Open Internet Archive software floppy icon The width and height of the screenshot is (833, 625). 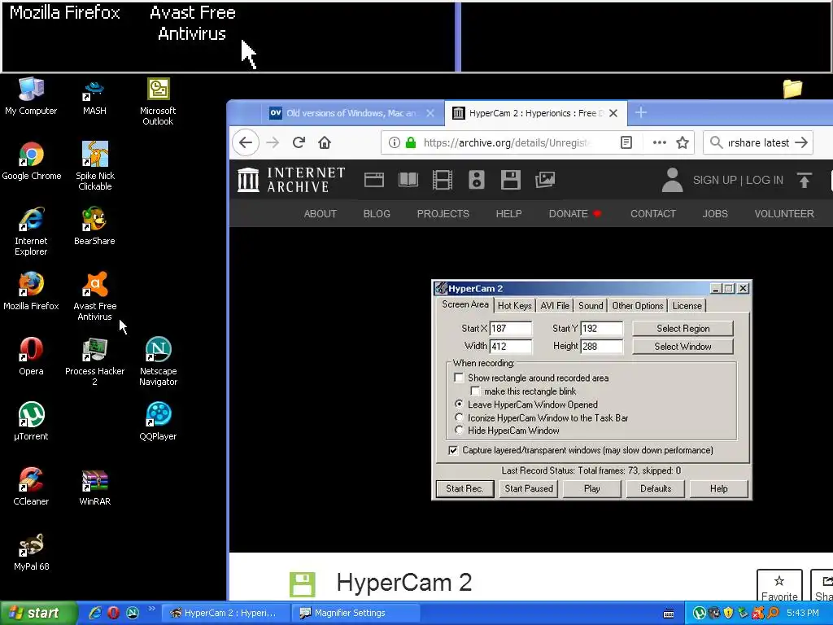point(510,180)
